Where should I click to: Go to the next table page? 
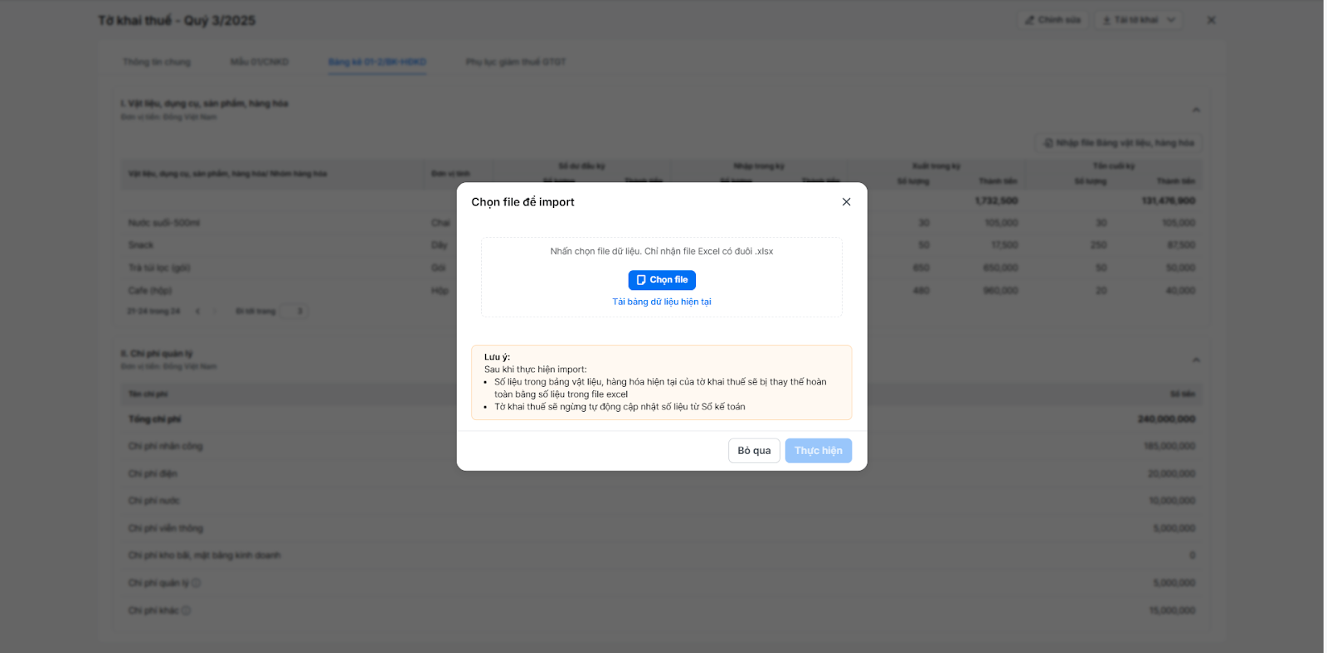pos(215,312)
